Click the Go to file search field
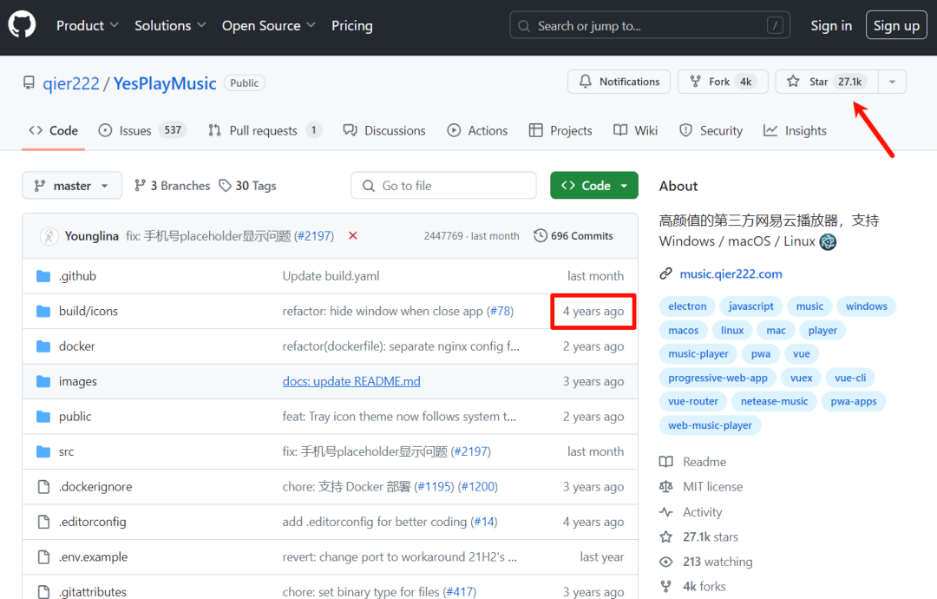937x599 pixels. pyautogui.click(x=443, y=185)
